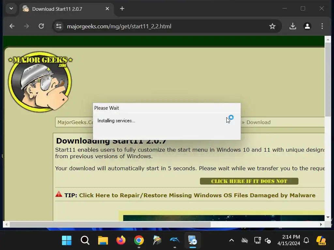Open the notifications bell icon
The width and height of the screenshot is (334, 250).
(306, 241)
